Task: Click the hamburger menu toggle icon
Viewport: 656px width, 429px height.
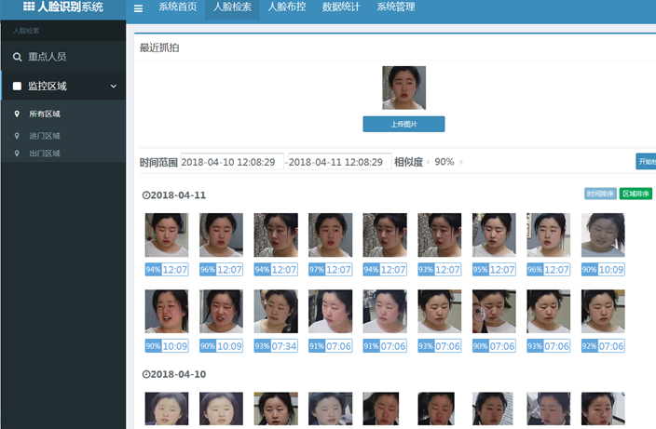Action: tap(139, 8)
